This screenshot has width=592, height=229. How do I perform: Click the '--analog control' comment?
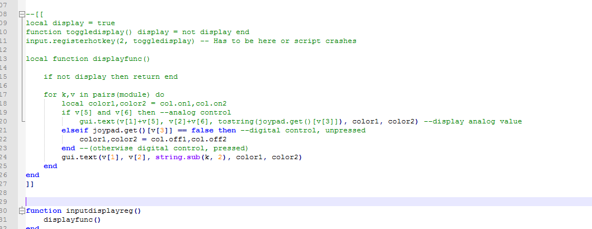pyautogui.click(x=195, y=112)
